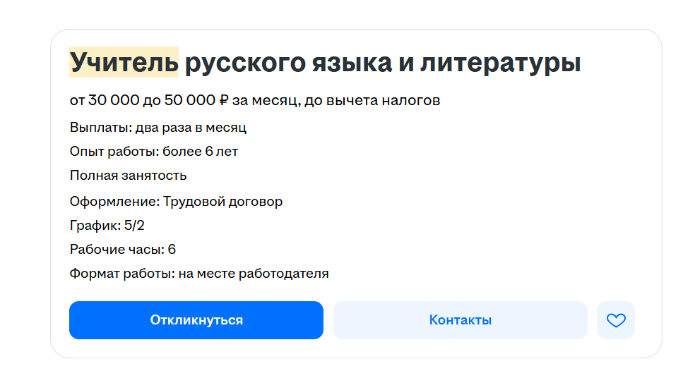The height and width of the screenshot is (371, 683).
Task: Click the Рабочие часы: 6 line
Action: [122, 250]
